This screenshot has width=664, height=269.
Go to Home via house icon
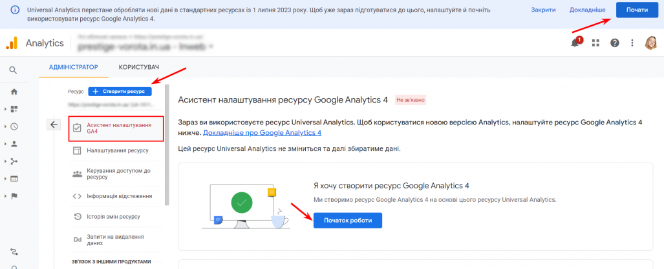pos(14,91)
